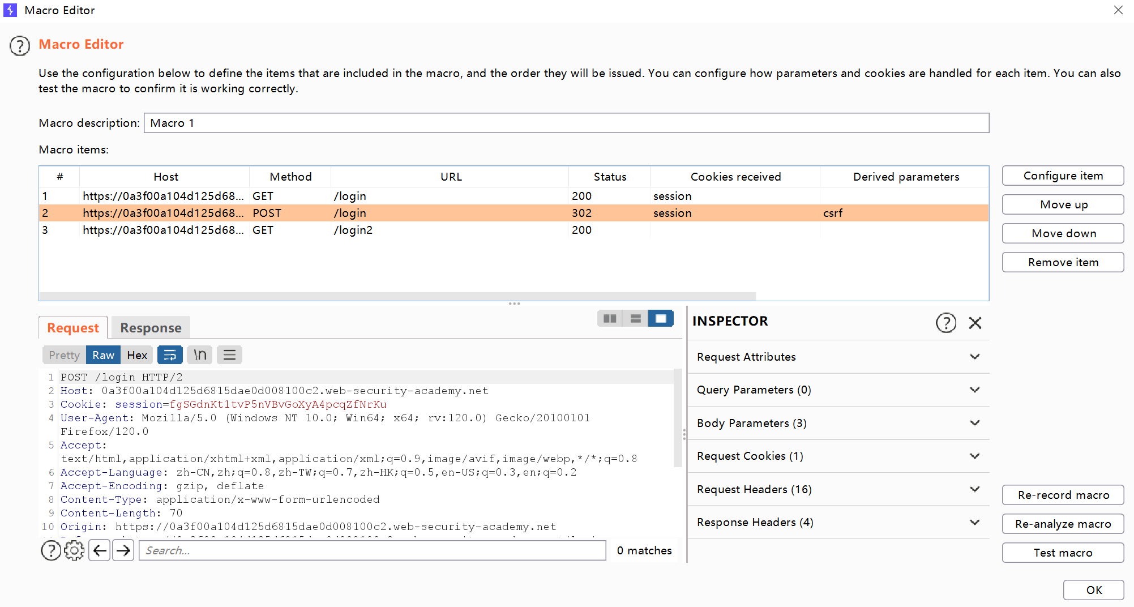Expand Response Headers (4) section
Image resolution: width=1134 pixels, height=607 pixels.
(838, 523)
